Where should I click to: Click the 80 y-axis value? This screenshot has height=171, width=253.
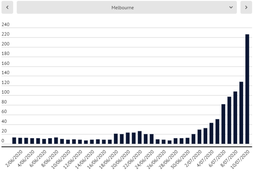point(4,102)
